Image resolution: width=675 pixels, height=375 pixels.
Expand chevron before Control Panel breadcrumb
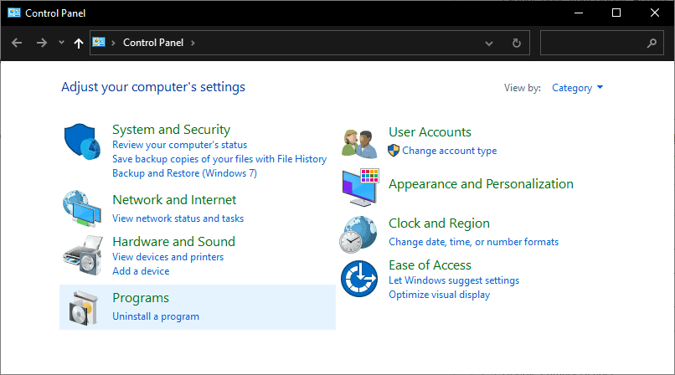(x=113, y=43)
